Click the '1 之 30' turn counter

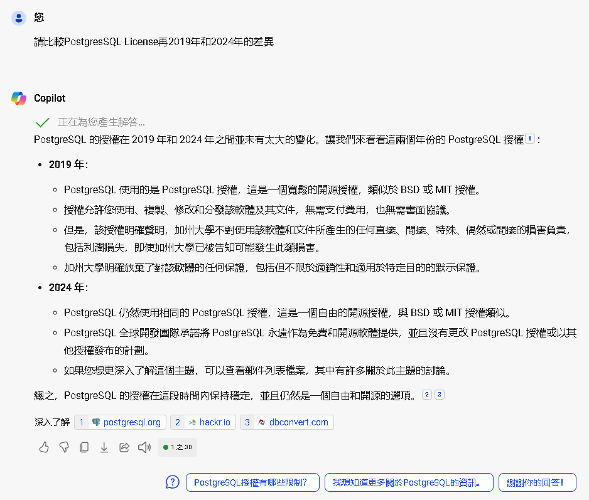(178, 447)
